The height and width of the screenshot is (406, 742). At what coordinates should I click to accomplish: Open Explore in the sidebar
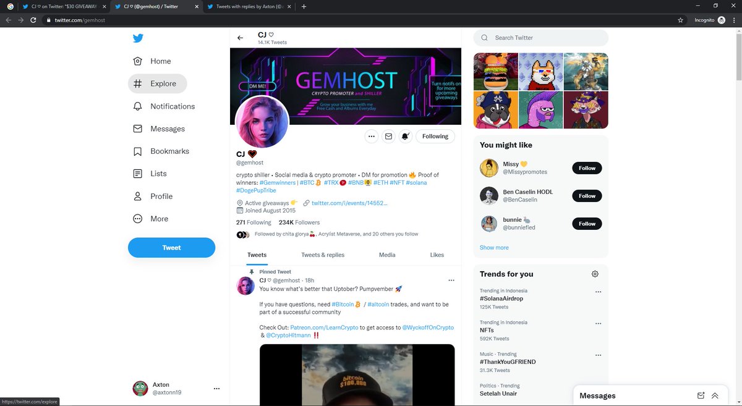(x=157, y=83)
